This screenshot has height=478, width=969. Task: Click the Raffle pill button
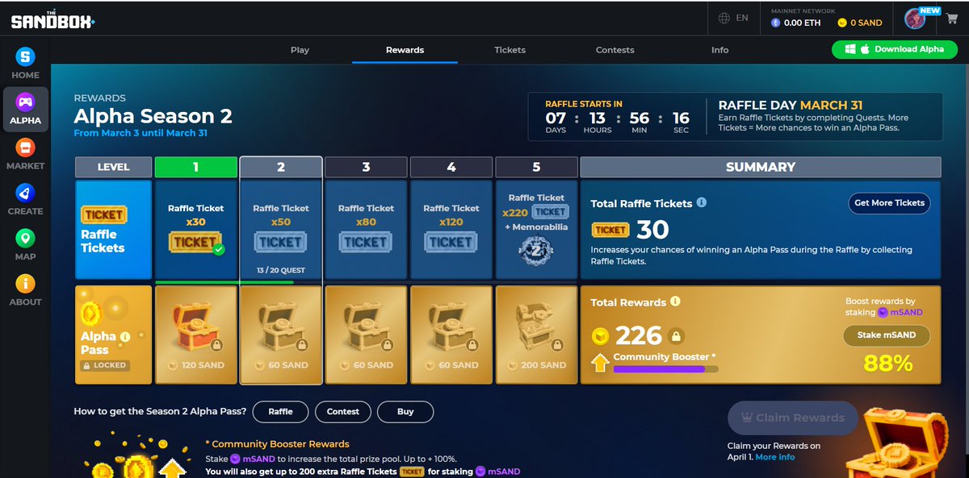pyautogui.click(x=280, y=411)
